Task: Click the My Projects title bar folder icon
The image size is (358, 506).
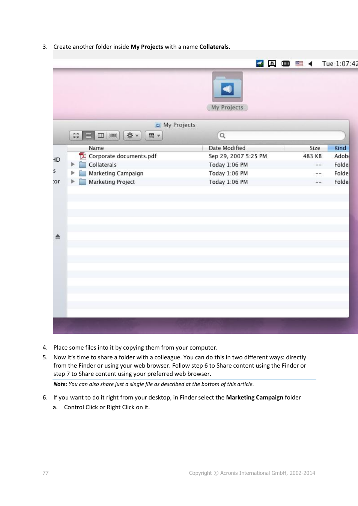Action: pyautogui.click(x=158, y=125)
